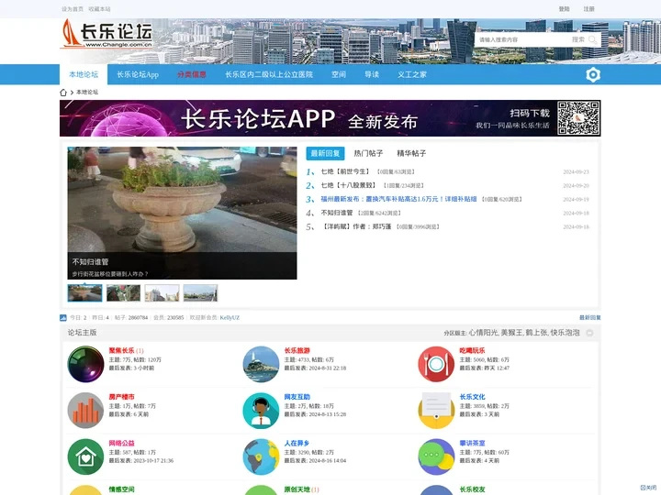The height and width of the screenshot is (495, 661).
Task: Open post 七绝【十八股景致】
Action: pos(348,185)
